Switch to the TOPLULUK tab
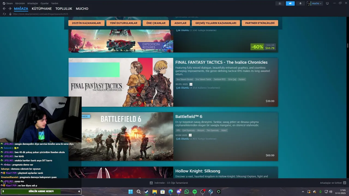 (64, 9)
